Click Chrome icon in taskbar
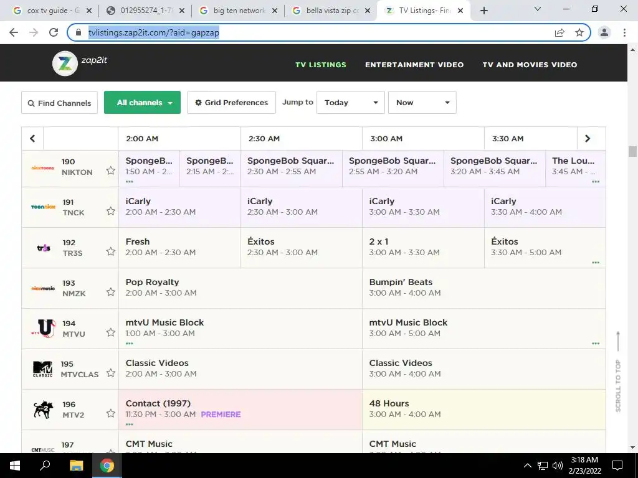This screenshot has width=638, height=478. pyautogui.click(x=107, y=466)
